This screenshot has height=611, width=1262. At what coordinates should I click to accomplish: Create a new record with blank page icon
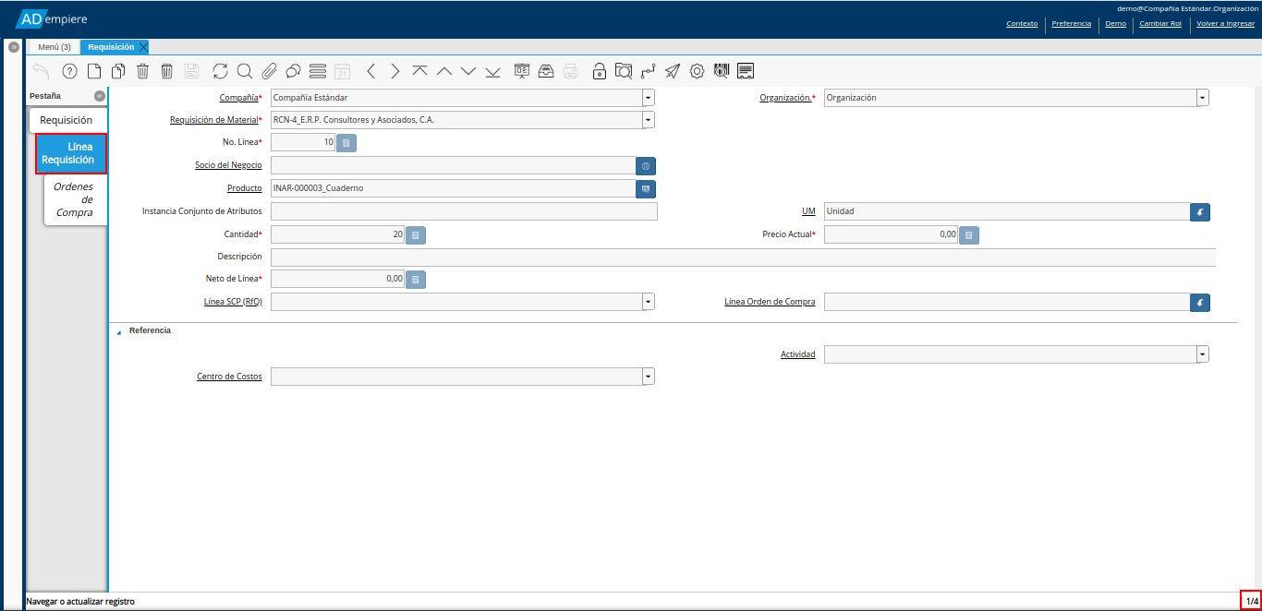[x=94, y=71]
